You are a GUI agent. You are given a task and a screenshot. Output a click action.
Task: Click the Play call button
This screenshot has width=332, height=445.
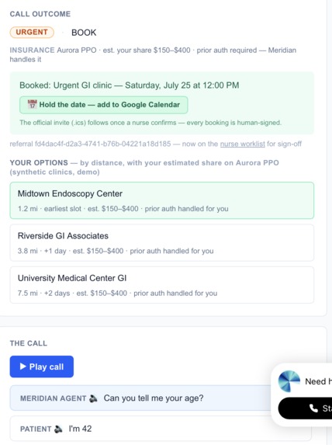(x=42, y=367)
